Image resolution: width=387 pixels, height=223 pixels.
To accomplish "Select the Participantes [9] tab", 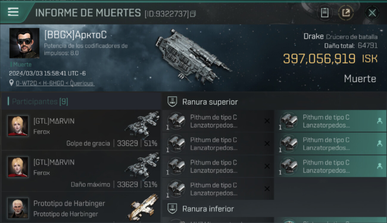I will 40,102.
